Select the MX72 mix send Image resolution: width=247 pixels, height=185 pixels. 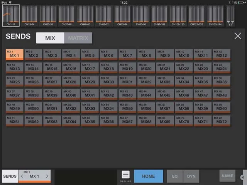tap(222, 121)
